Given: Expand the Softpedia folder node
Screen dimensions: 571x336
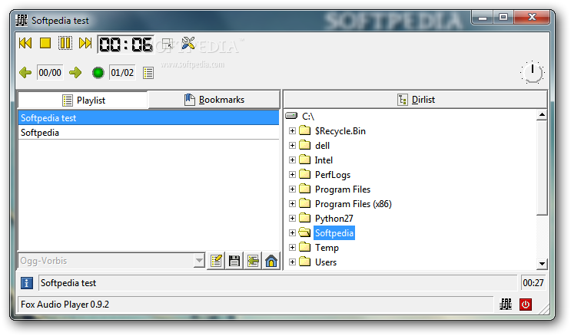Looking at the screenshot, I should pos(292,232).
